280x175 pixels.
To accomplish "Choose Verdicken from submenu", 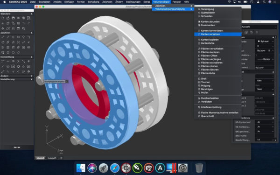I will (217, 102).
